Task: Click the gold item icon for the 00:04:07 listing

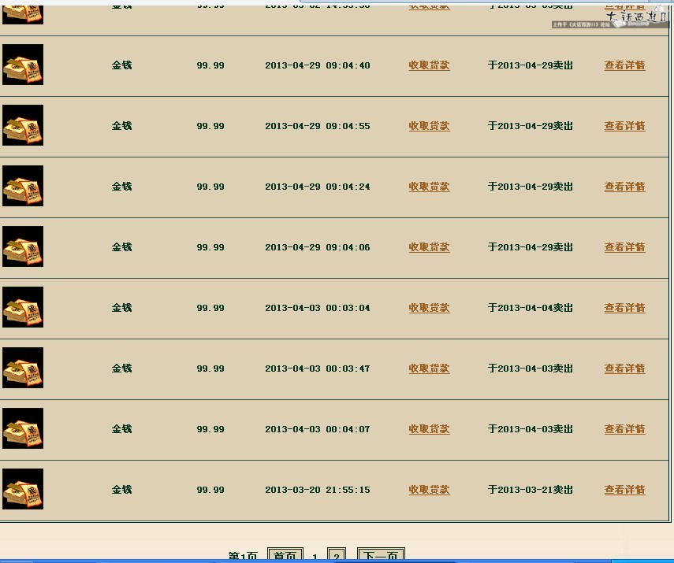Action: 23,428
